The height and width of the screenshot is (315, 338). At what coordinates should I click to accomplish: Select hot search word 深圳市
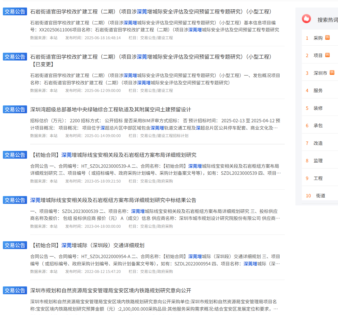[320, 73]
